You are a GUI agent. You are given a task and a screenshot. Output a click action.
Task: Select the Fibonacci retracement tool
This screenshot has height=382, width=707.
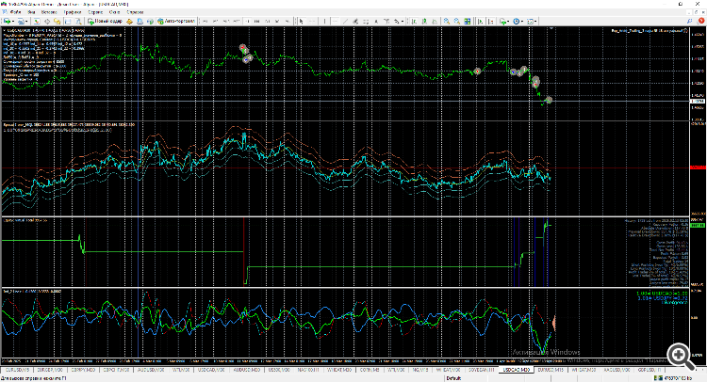click(366, 21)
